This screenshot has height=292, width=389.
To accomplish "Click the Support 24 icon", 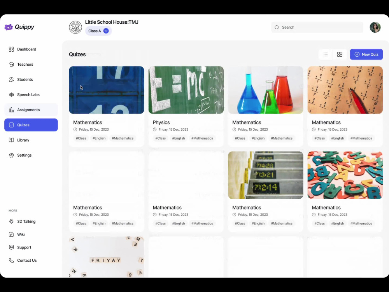I will [11, 247].
